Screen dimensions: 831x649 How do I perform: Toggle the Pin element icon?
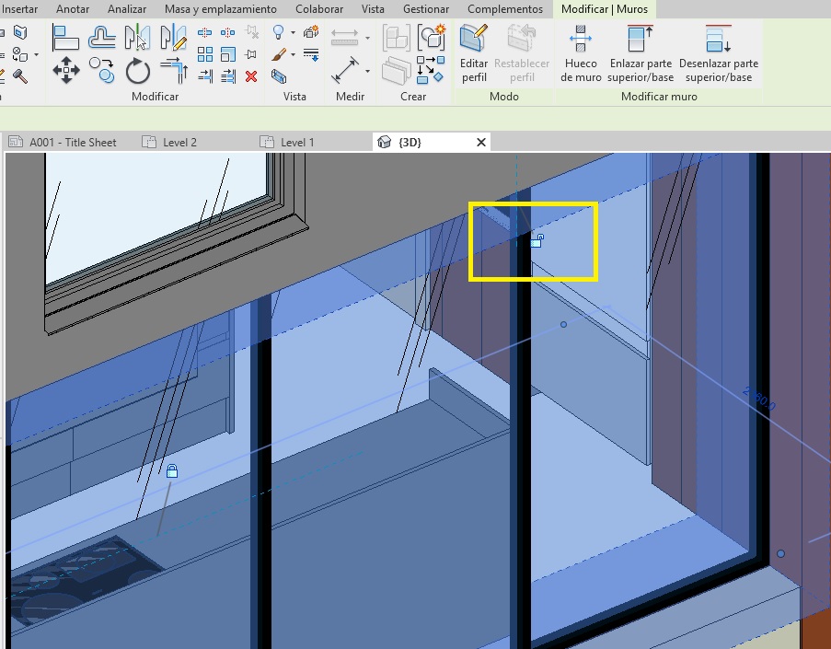250,54
